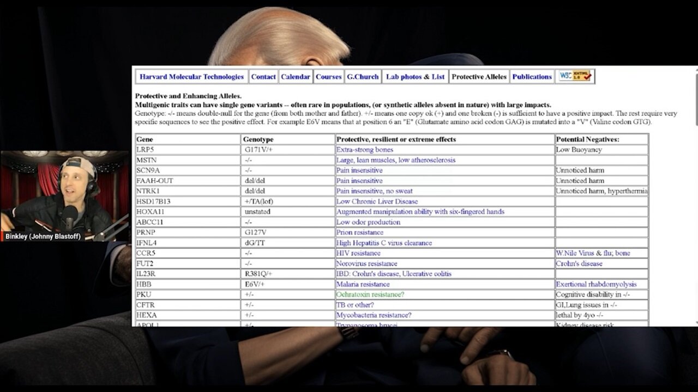The width and height of the screenshot is (698, 392).
Task: Click the Binkley webcam overlay thumbnail
Action: click(64, 196)
